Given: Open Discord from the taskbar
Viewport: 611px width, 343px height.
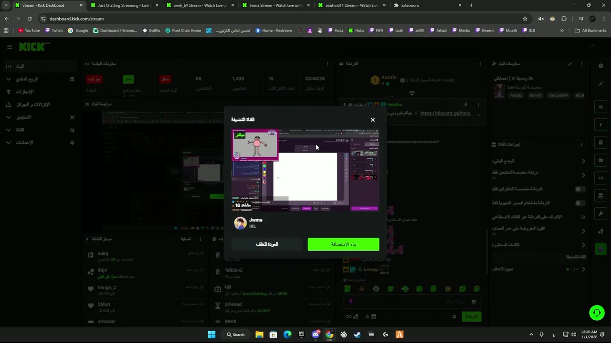Looking at the screenshot, I should (x=316, y=334).
